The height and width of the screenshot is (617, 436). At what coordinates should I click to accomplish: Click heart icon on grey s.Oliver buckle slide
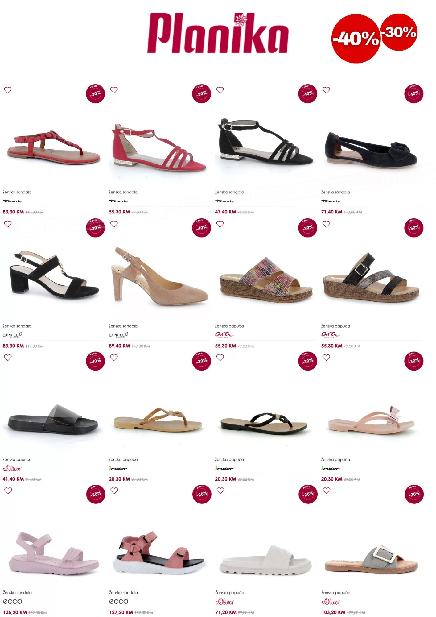click(x=327, y=491)
